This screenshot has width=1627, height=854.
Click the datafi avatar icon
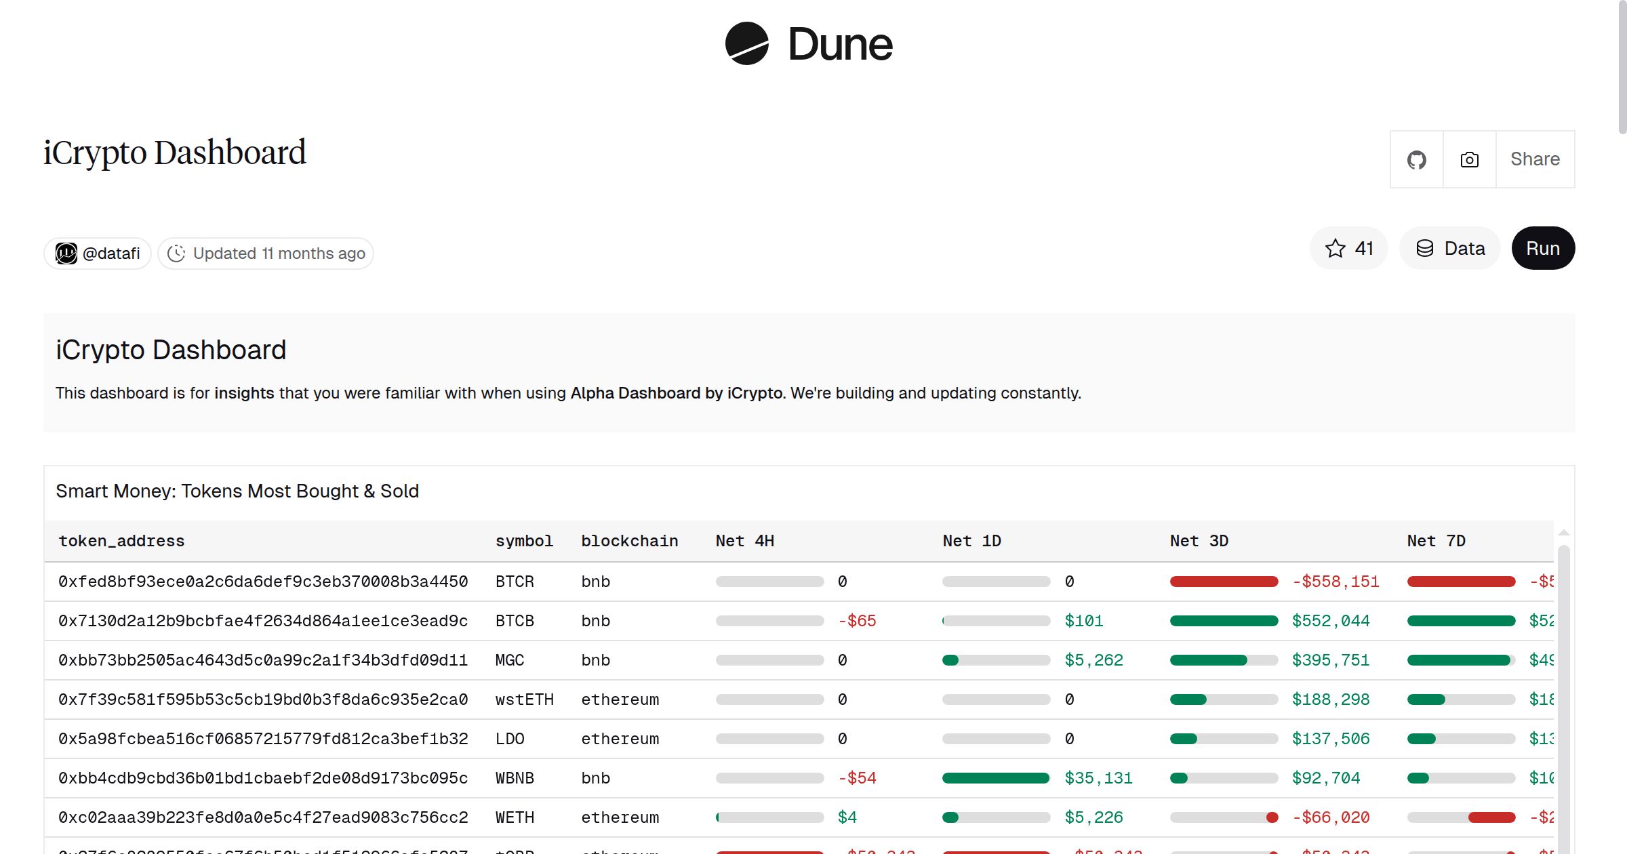[x=66, y=253]
